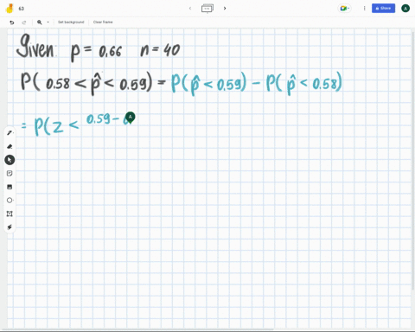Expand the frame bar thumbnail
Image resolution: width=415 pixels, height=332 pixels.
pyautogui.click(x=207, y=9)
